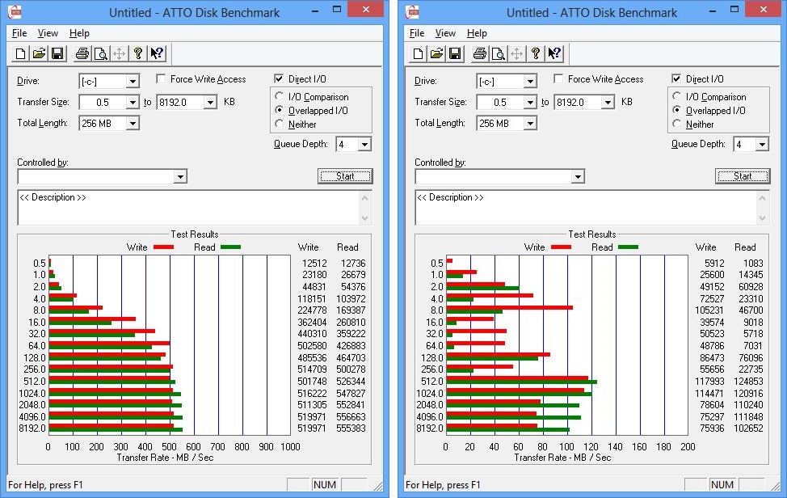Open the Help menu in right window
Viewport: 787px width, 498px height.
pos(477,33)
